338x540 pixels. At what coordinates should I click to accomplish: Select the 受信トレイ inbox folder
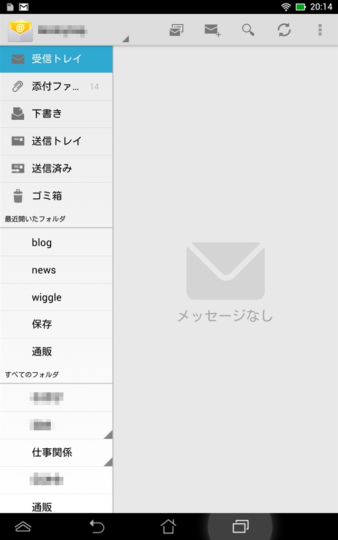click(56, 59)
